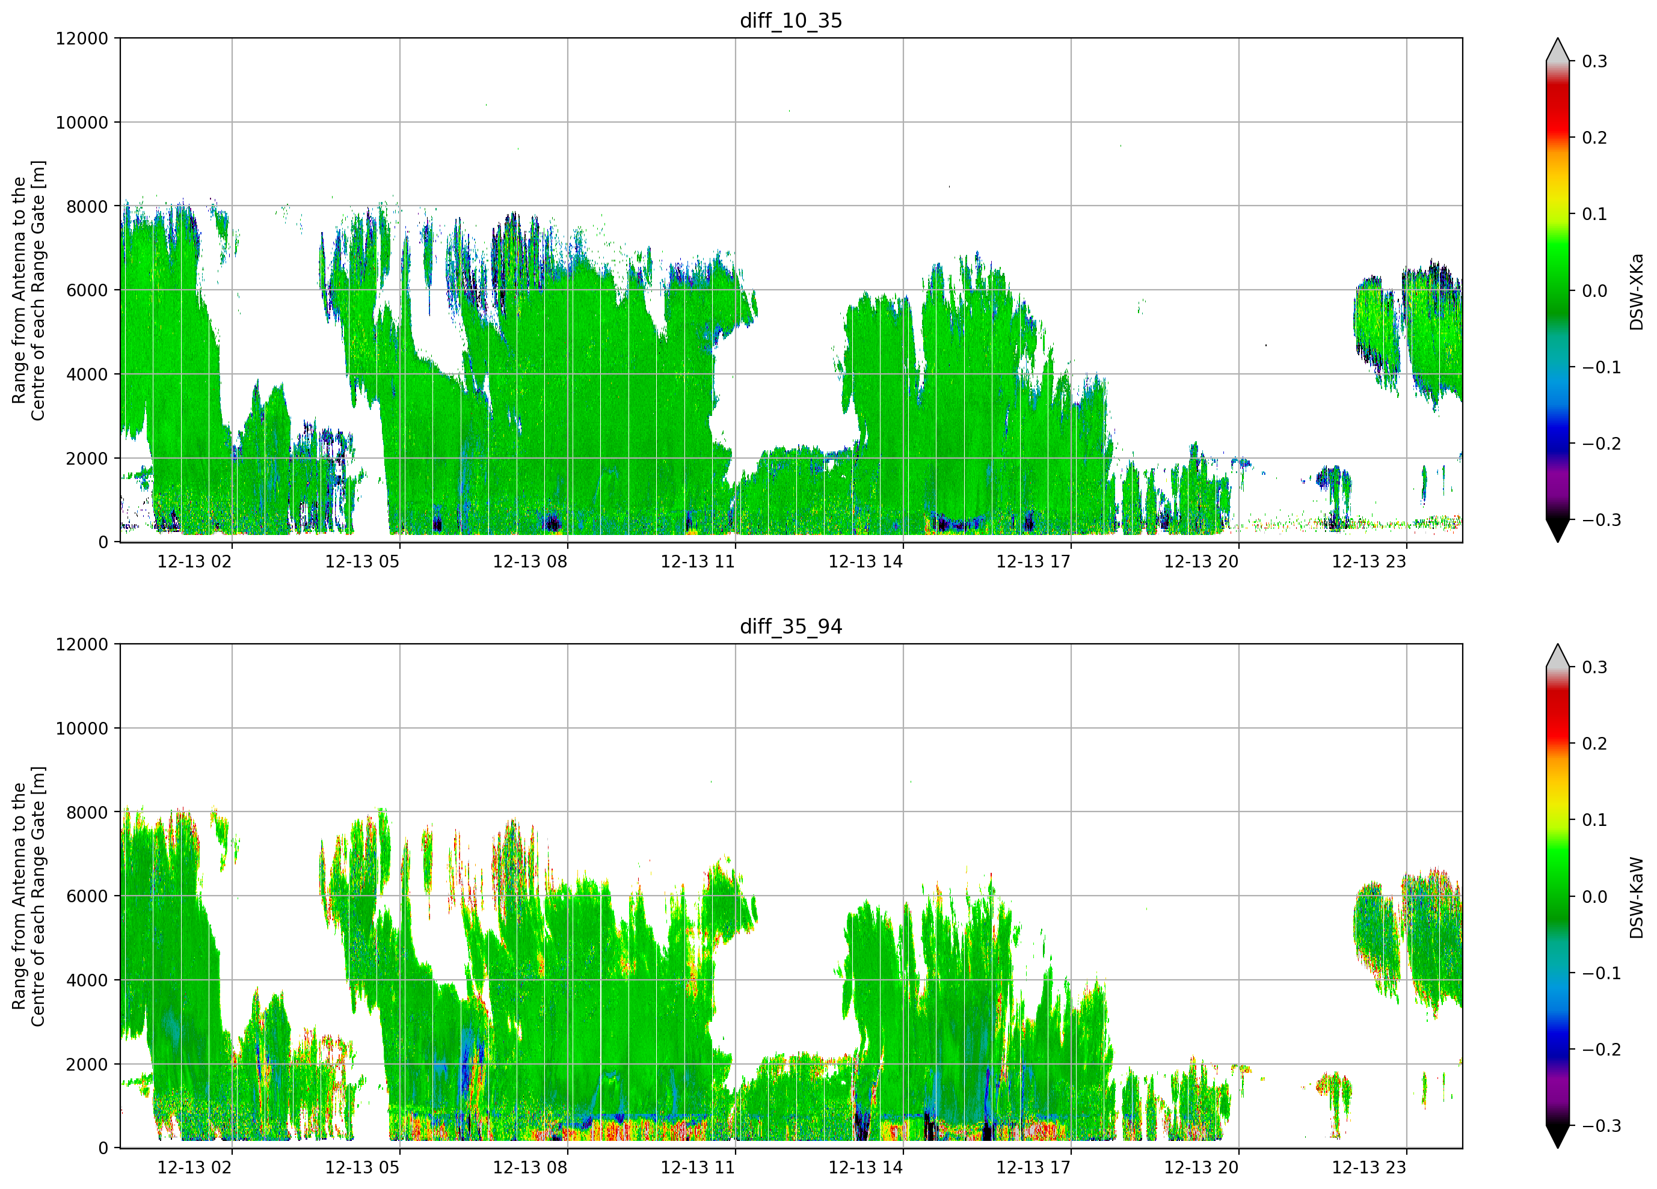The height and width of the screenshot is (1189, 1657).
Task: Click the 0.0 tick on DSW-KaW colorbar
Action: tap(1595, 897)
